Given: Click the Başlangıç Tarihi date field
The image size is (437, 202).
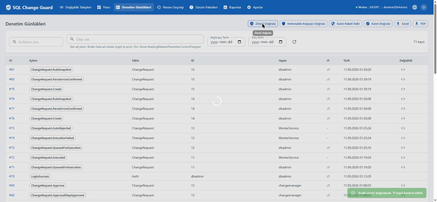Looking at the screenshot, I should coord(226,42).
